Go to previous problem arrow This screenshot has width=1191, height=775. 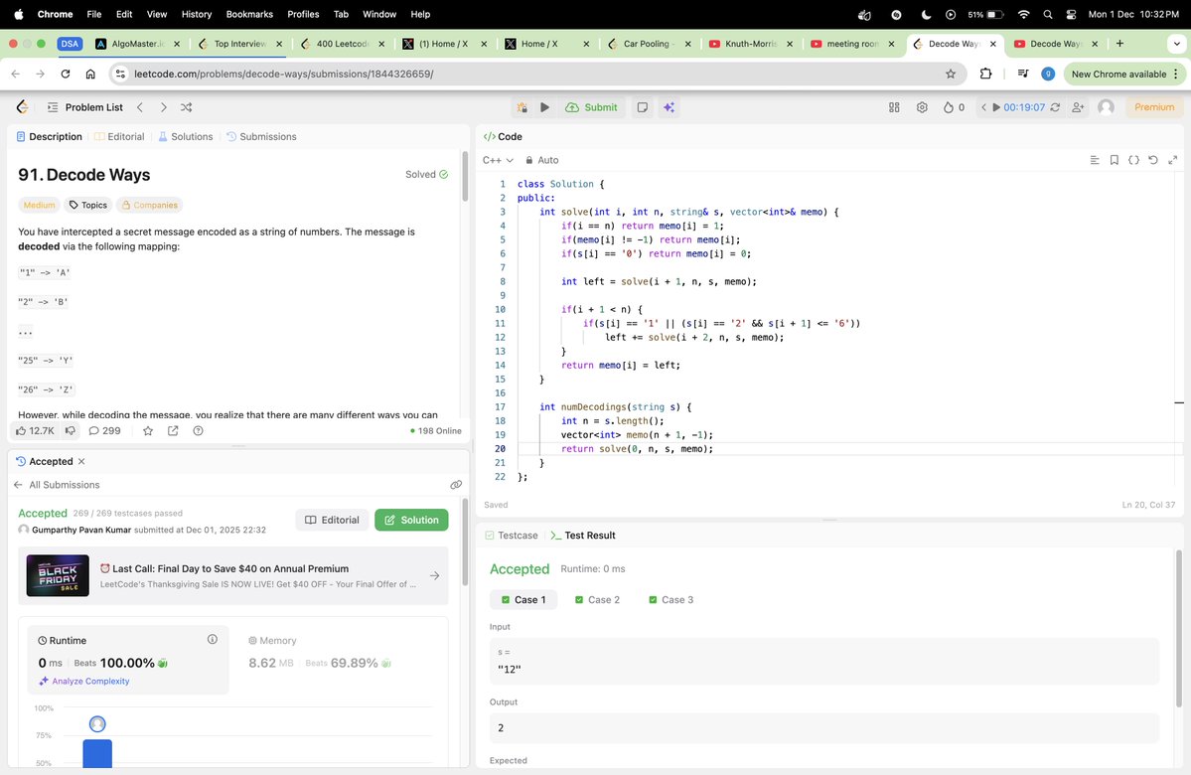tap(140, 107)
